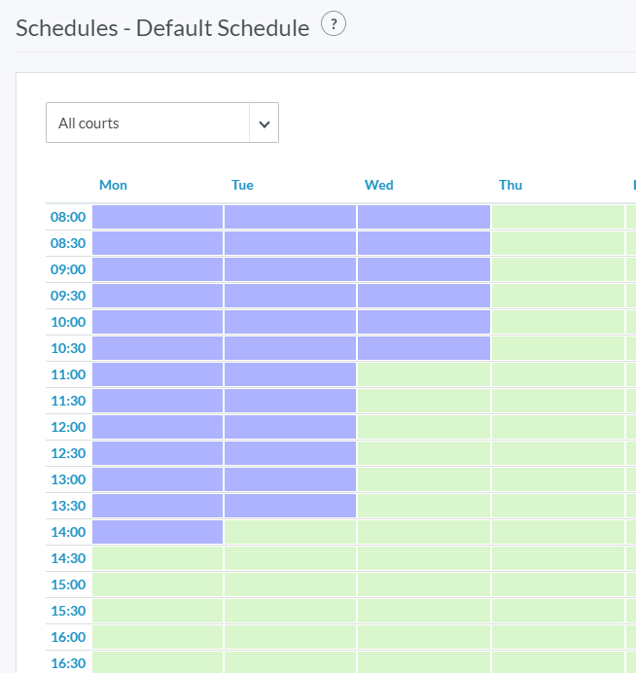Select the Tuesday 13:30 purple slot

tap(290, 506)
